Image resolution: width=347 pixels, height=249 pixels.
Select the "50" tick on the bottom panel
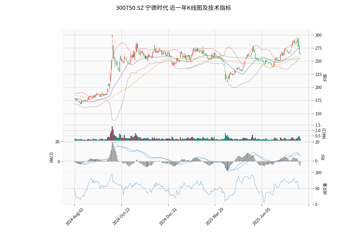pos(317,189)
